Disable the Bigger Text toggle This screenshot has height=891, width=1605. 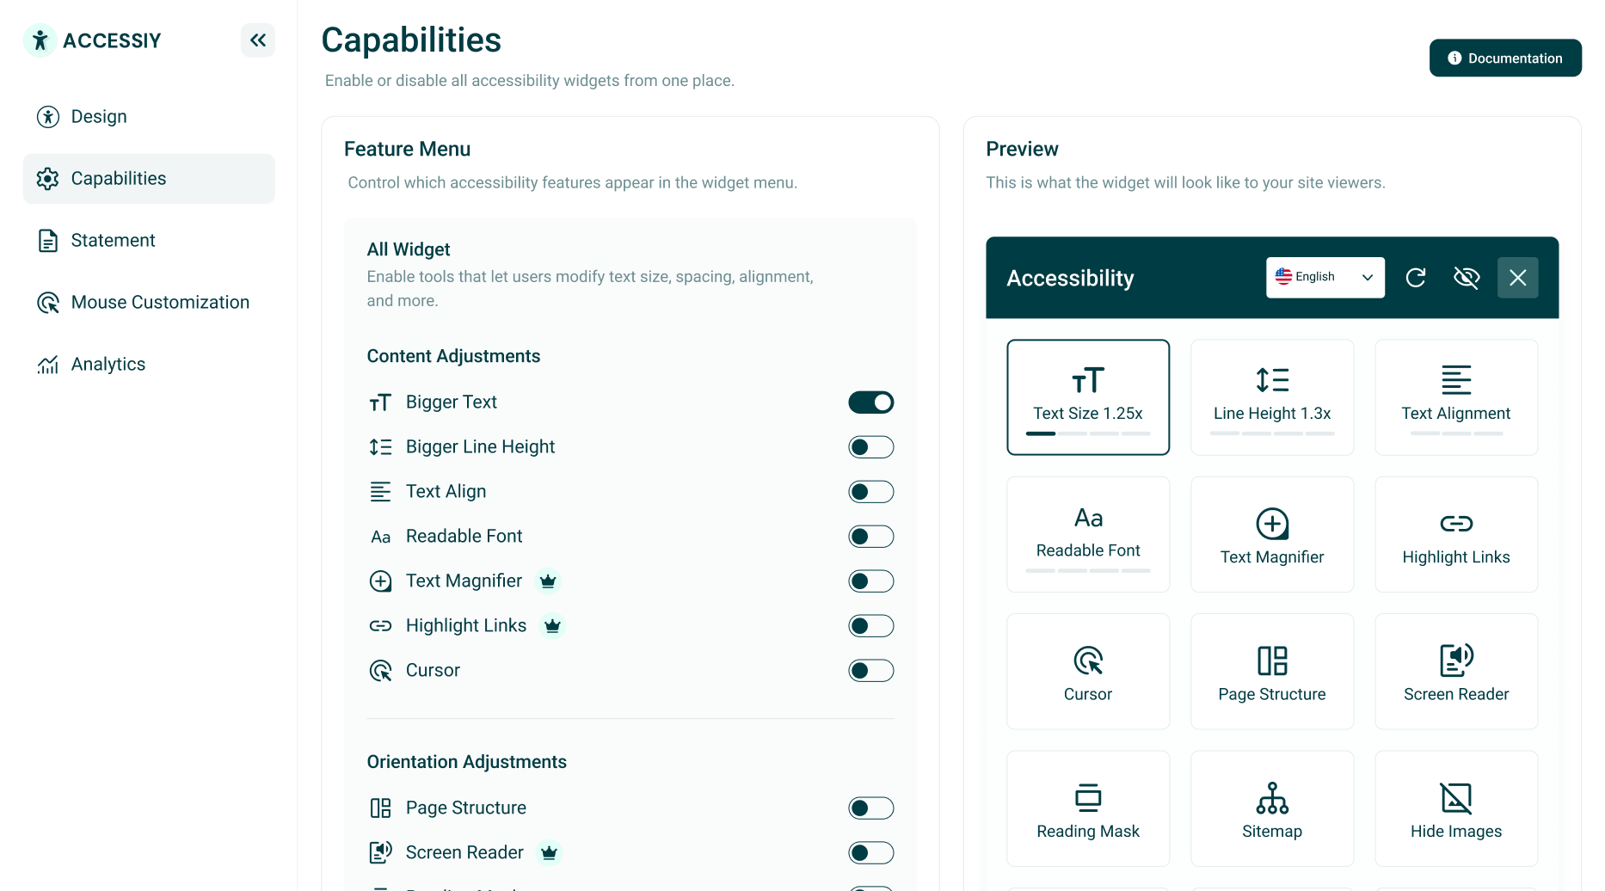pyautogui.click(x=870, y=402)
